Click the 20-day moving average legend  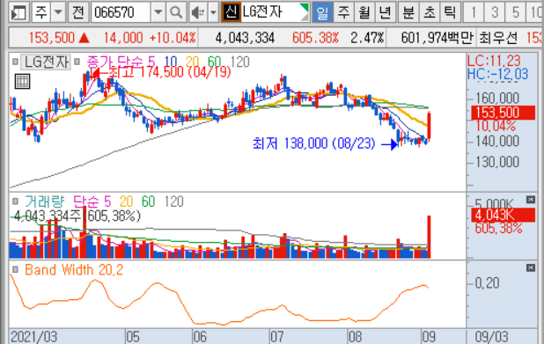pyautogui.click(x=192, y=62)
